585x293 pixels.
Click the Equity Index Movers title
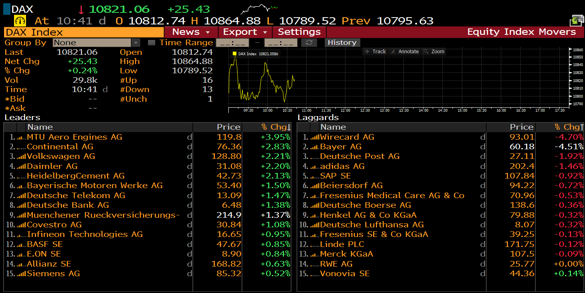pyautogui.click(x=522, y=32)
